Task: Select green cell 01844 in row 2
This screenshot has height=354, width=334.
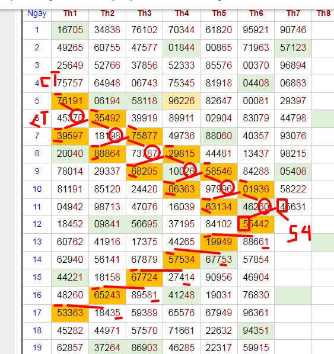Action: click(x=182, y=47)
